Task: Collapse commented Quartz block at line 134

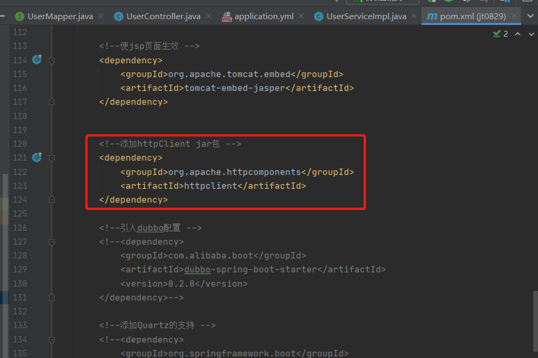Action: 52,340
